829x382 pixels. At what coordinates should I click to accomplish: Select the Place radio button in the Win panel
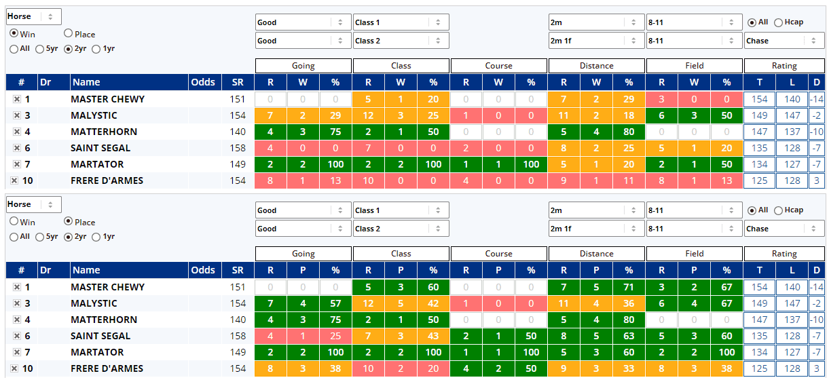tap(69, 33)
